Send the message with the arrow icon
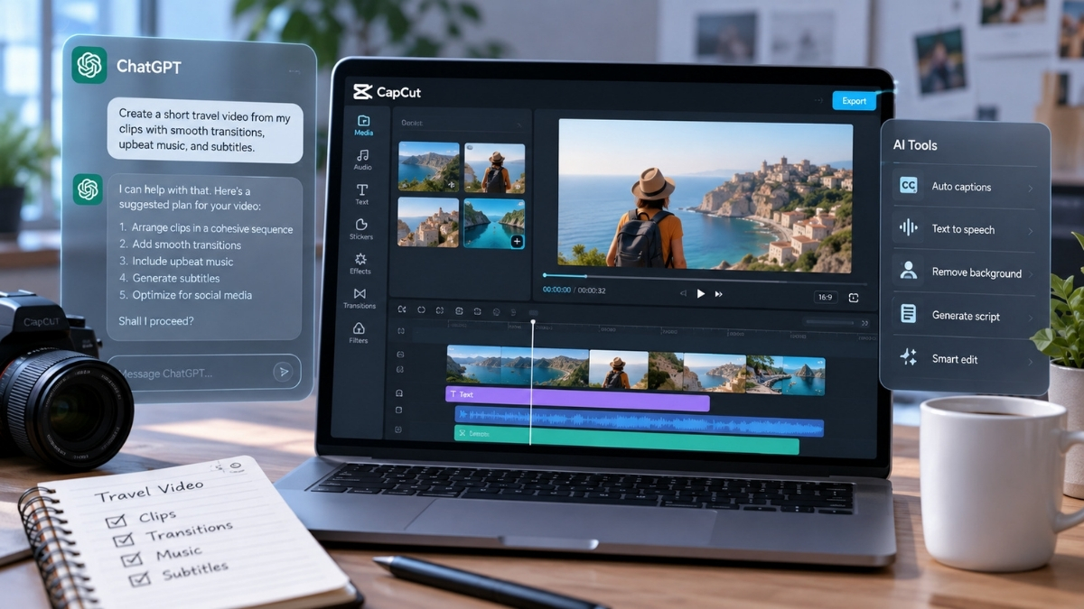This screenshot has height=609, width=1084. (283, 371)
